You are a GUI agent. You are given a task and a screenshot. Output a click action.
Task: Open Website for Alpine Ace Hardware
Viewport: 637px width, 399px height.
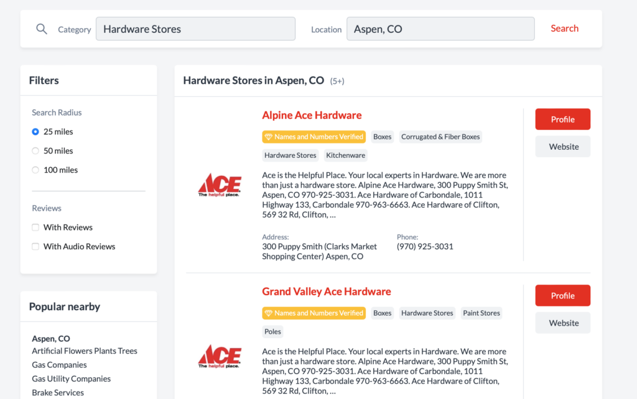[x=562, y=147]
